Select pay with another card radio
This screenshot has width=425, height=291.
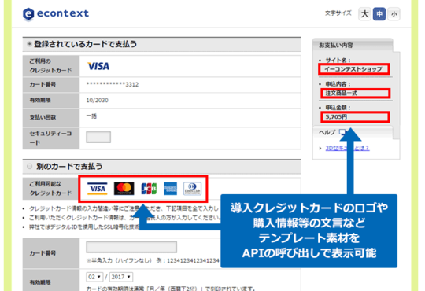coord(29,166)
